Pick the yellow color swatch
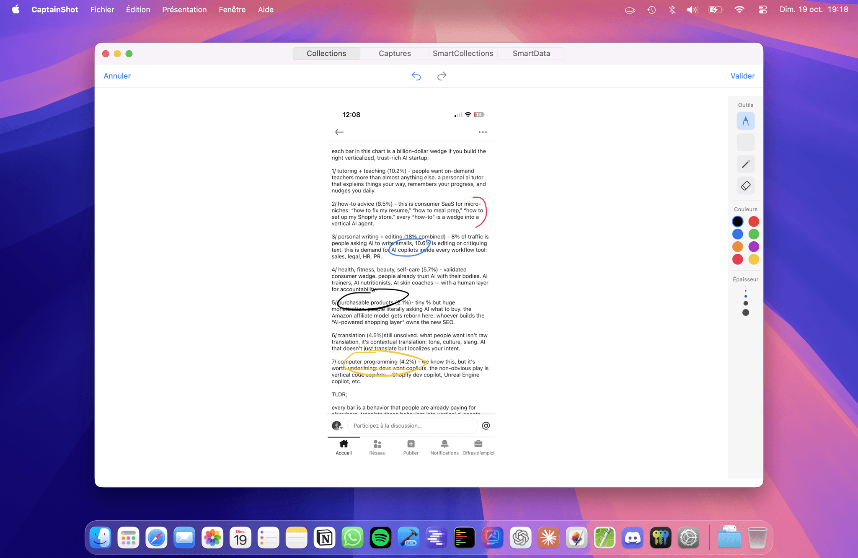The width and height of the screenshot is (858, 558). tap(753, 259)
